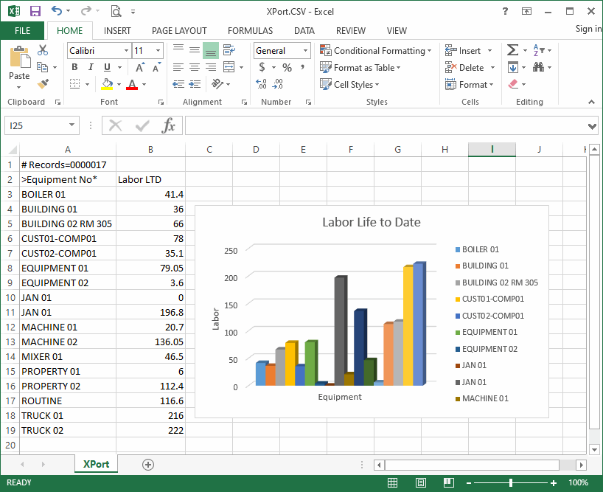Switch to the DATA tab
The image size is (603, 492).
[x=304, y=31]
